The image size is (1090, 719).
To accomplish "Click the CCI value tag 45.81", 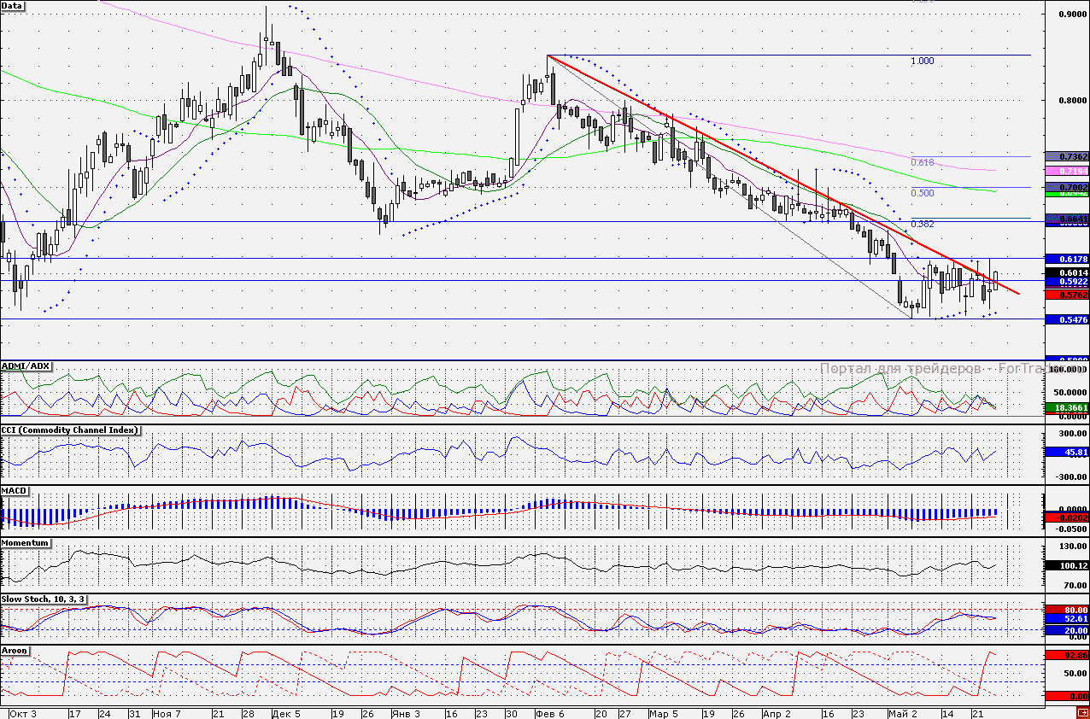I will [x=1066, y=452].
